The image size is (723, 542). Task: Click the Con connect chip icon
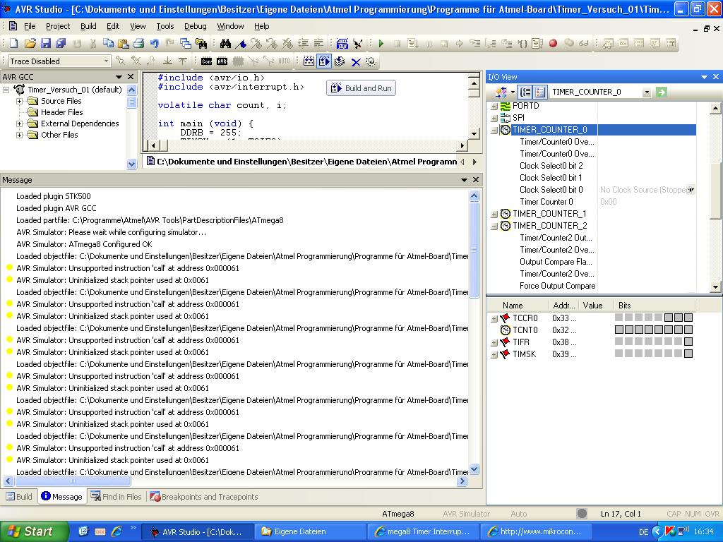207,61
